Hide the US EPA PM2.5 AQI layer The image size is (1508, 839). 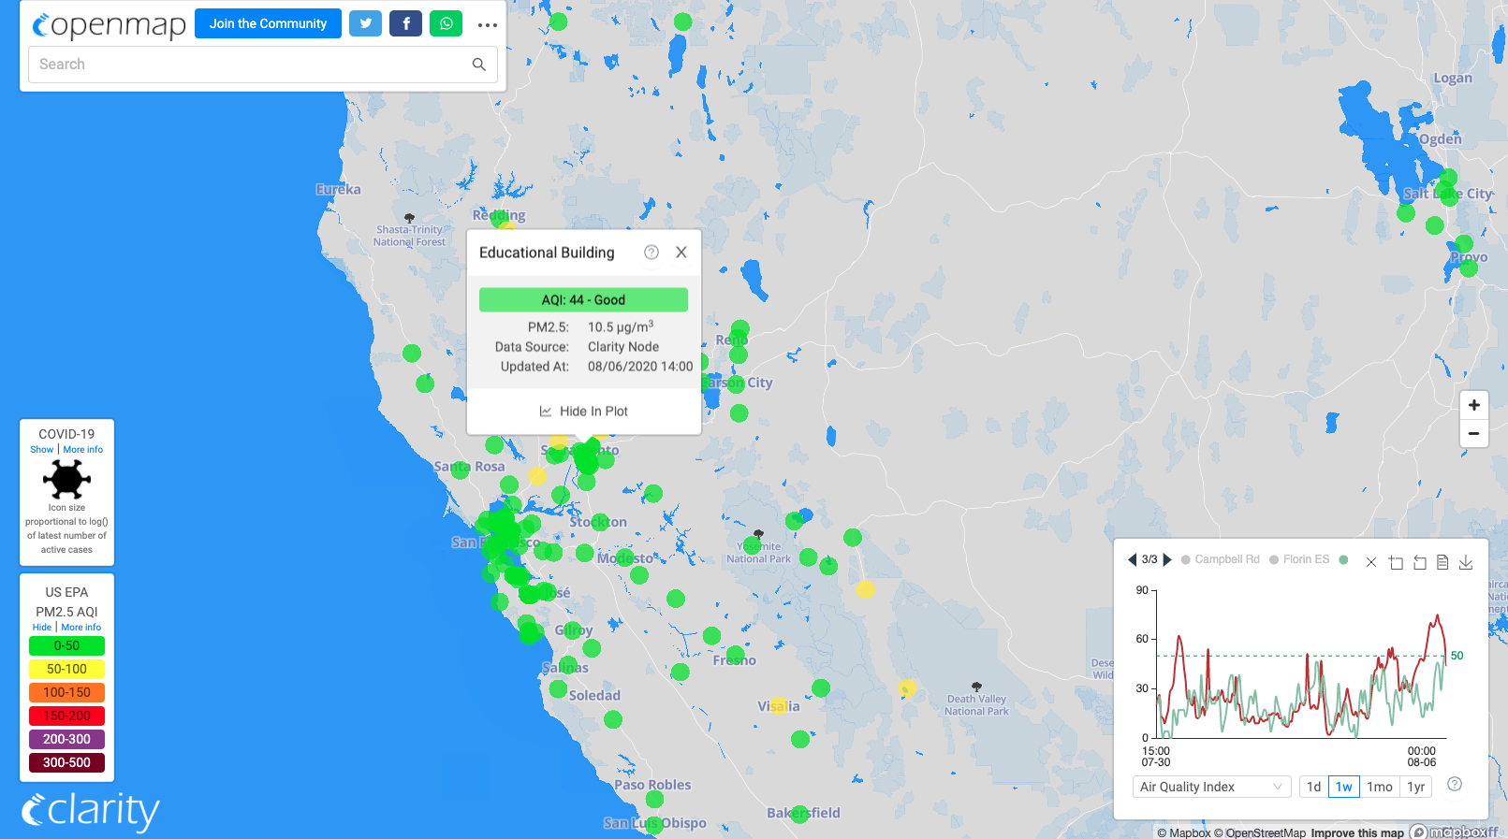pyautogui.click(x=42, y=628)
